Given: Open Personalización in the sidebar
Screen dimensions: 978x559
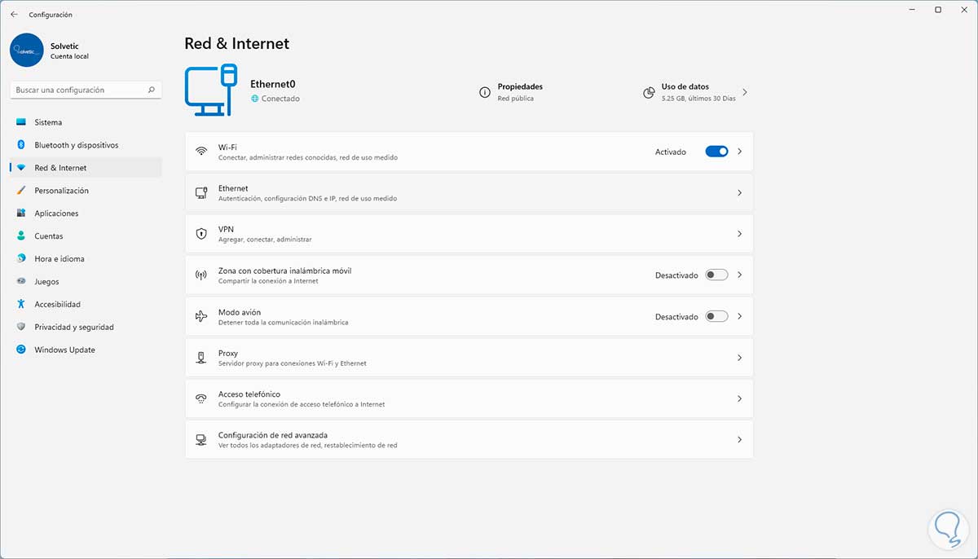Looking at the screenshot, I should click(x=61, y=191).
